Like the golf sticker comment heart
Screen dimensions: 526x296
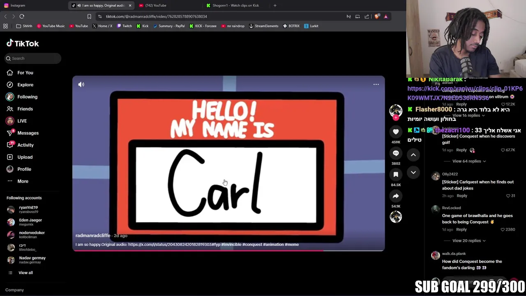(x=503, y=150)
